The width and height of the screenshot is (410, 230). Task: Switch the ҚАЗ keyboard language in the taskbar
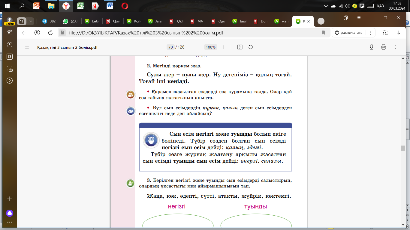pos(380,6)
